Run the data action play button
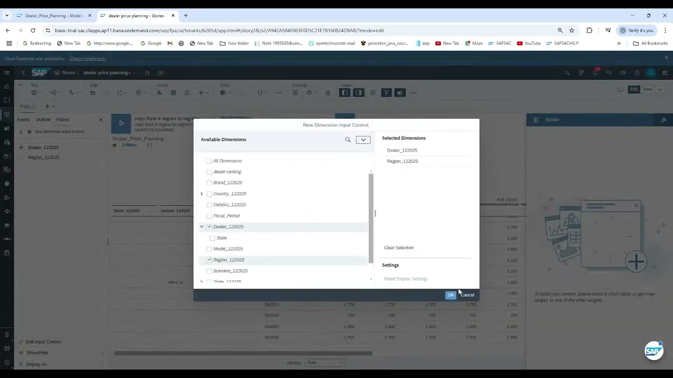This screenshot has height=378, width=673. pyautogui.click(x=121, y=123)
